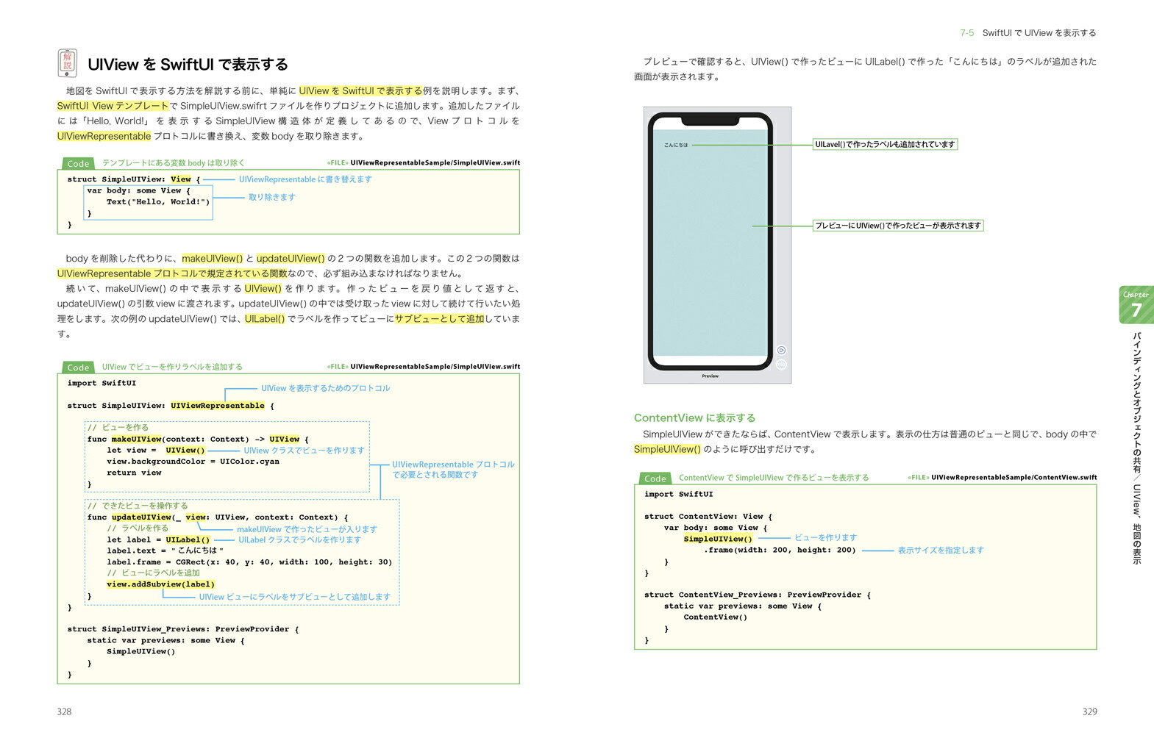This screenshot has height=735, width=1154.
Task: Click the annotation "表示サイズを指定します"
Action: tap(940, 551)
